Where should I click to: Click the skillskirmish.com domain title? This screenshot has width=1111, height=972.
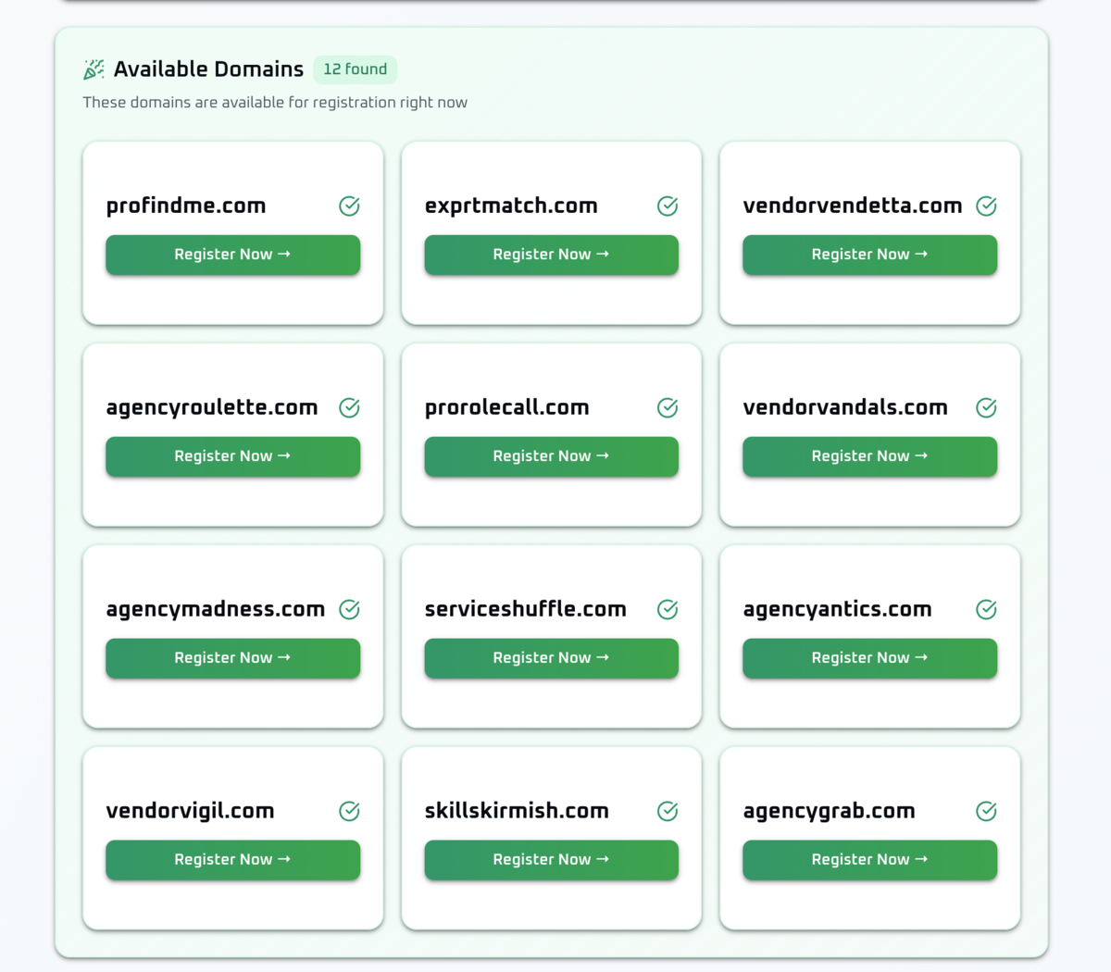(x=517, y=812)
